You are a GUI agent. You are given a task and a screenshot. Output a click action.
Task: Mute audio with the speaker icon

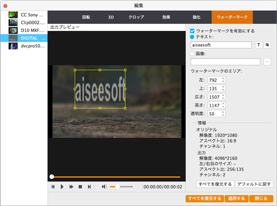[104, 187]
